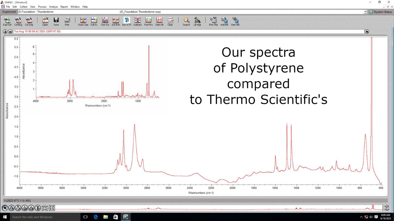Collect a background with Col Bkg
This screenshot has height=221, width=394.
18,21
